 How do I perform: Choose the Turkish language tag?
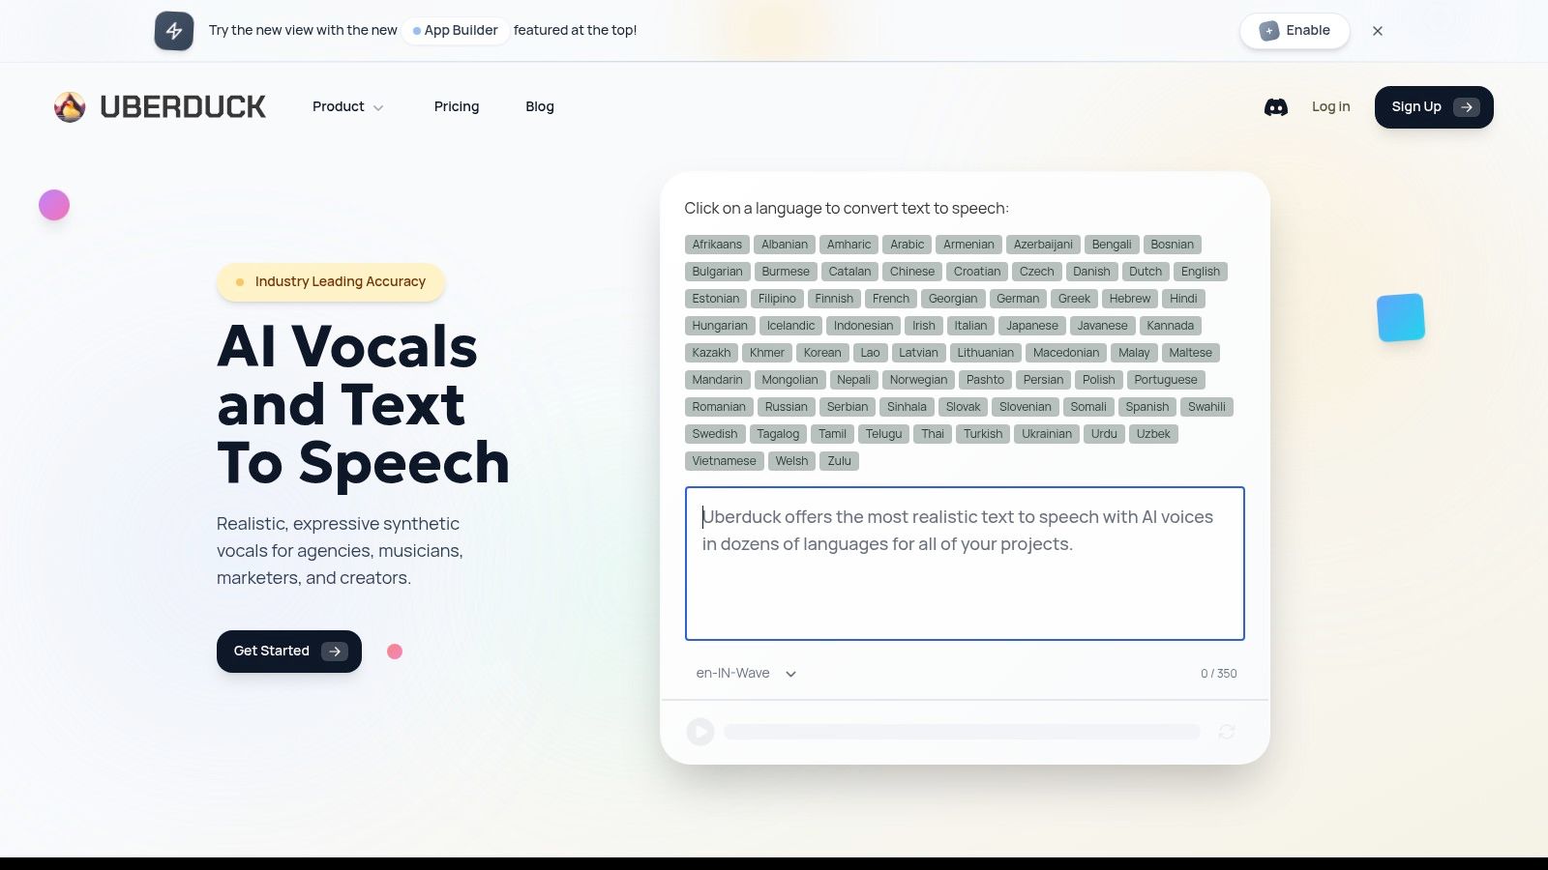click(983, 434)
